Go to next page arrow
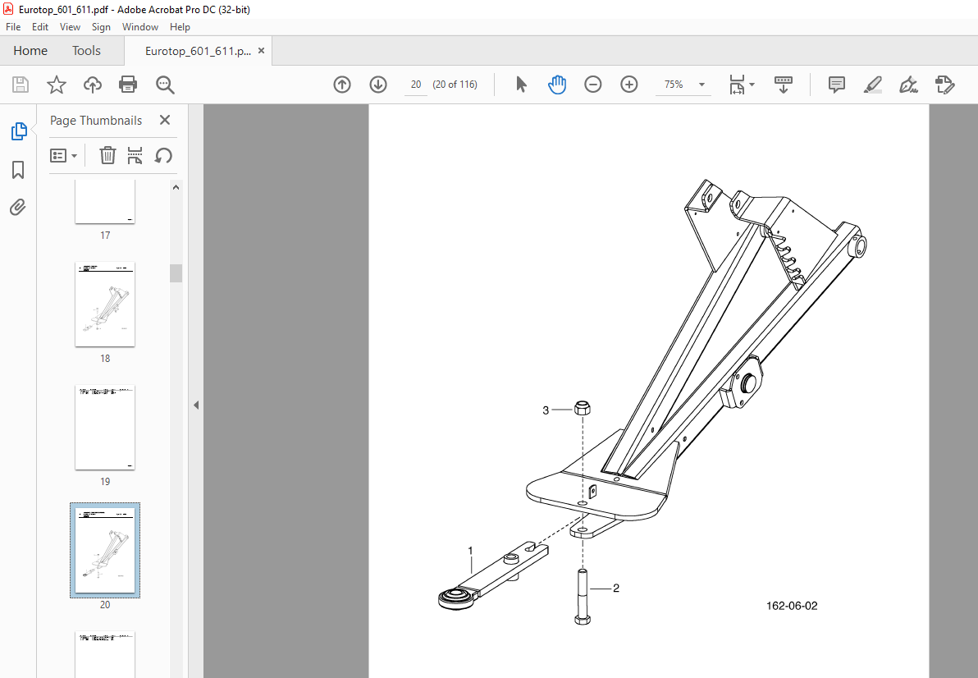 coord(378,85)
